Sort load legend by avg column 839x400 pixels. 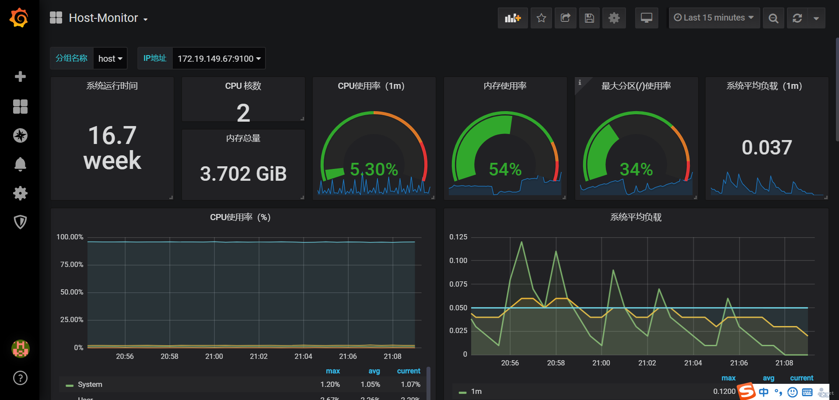pyautogui.click(x=769, y=378)
